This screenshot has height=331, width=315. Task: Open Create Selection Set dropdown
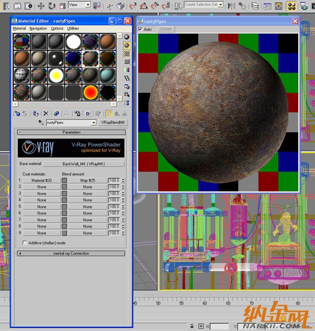coord(221,5)
